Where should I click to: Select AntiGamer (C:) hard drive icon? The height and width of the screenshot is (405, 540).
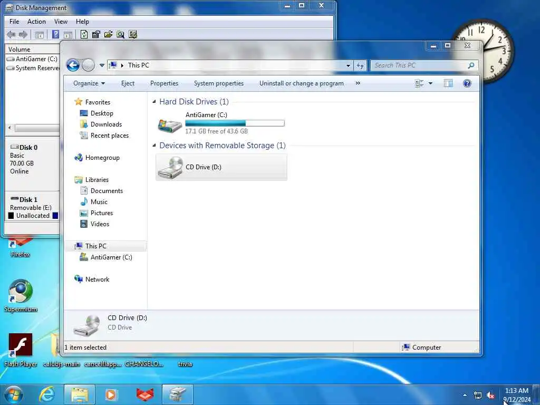(169, 126)
